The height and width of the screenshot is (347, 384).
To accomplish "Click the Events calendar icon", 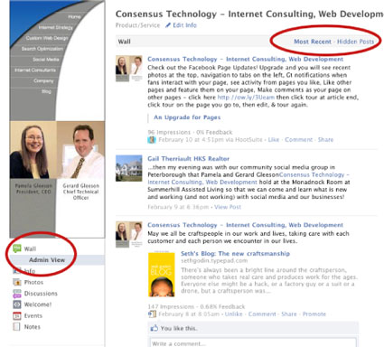I will [x=17, y=315].
